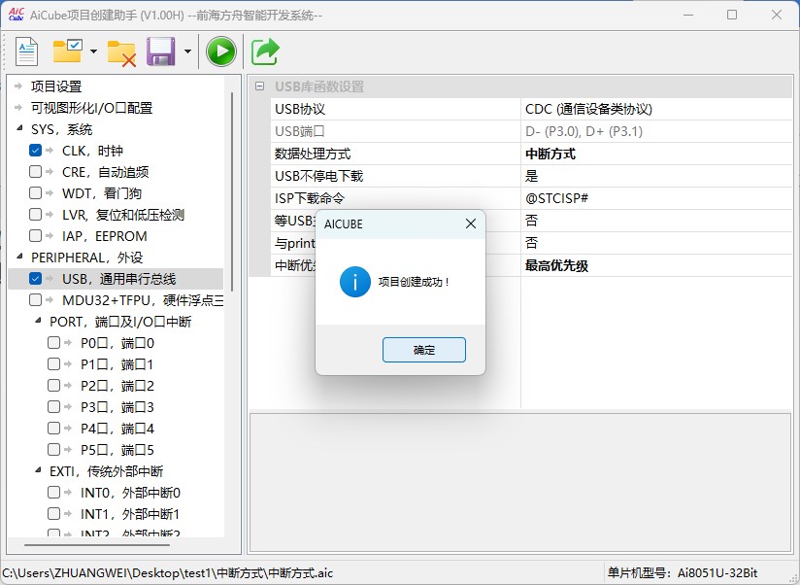The image size is (800, 585).
Task: Select the WDT，看门狗 tree item
Action: click(102, 193)
